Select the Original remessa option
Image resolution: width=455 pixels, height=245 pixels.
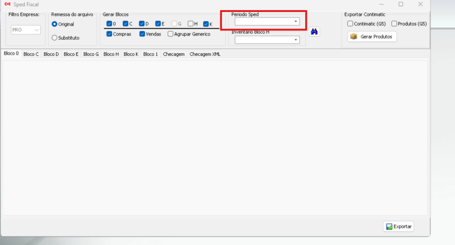point(55,24)
